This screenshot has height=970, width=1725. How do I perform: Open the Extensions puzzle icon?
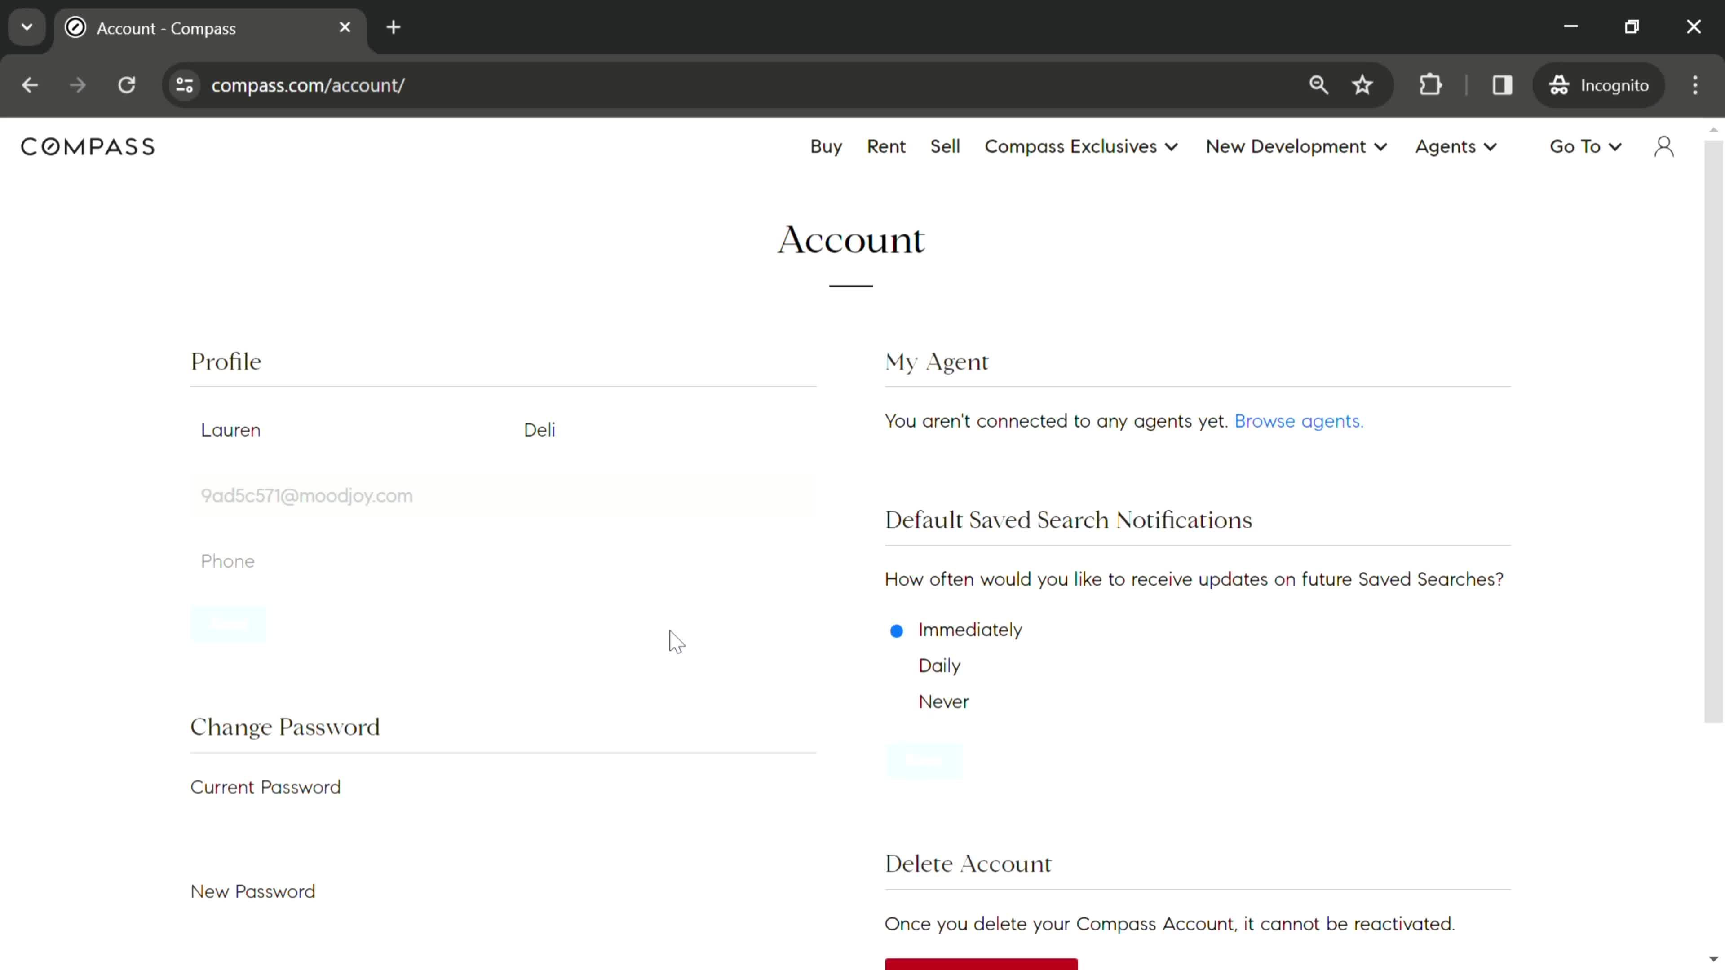coord(1430,85)
